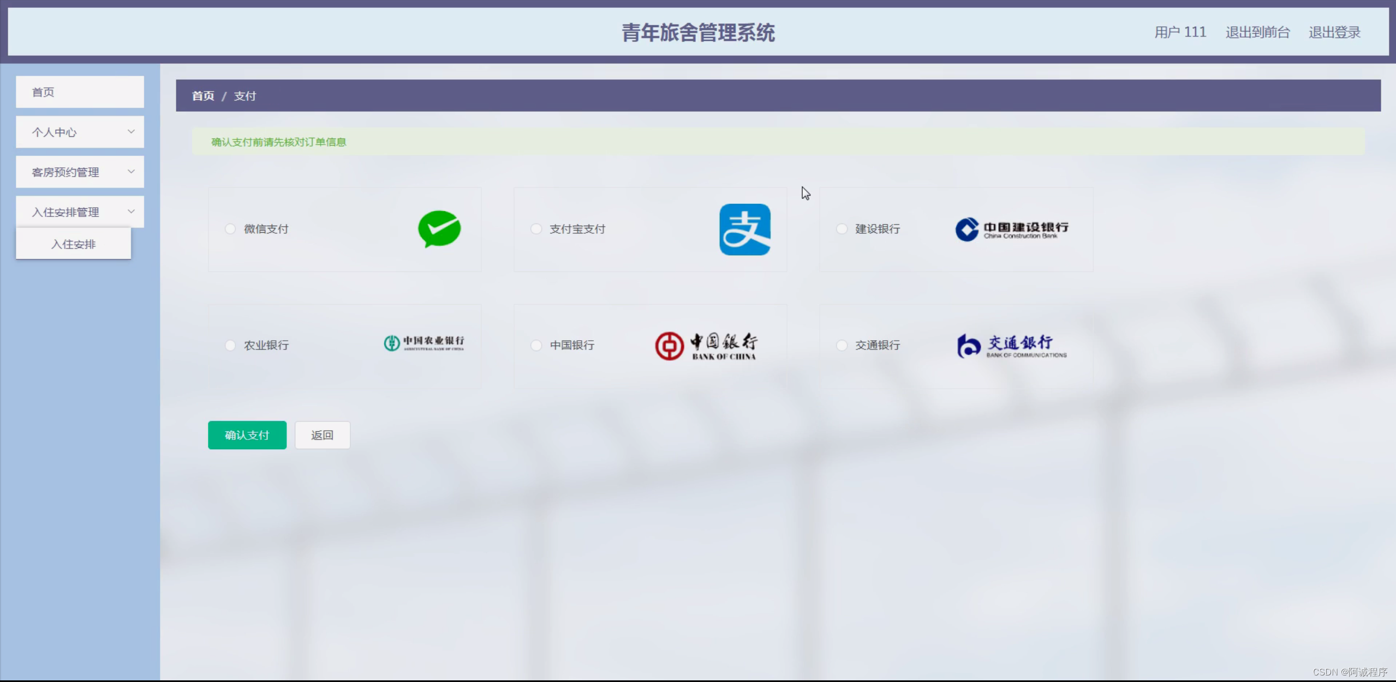Select the 微信支付 radio button

tap(230, 229)
